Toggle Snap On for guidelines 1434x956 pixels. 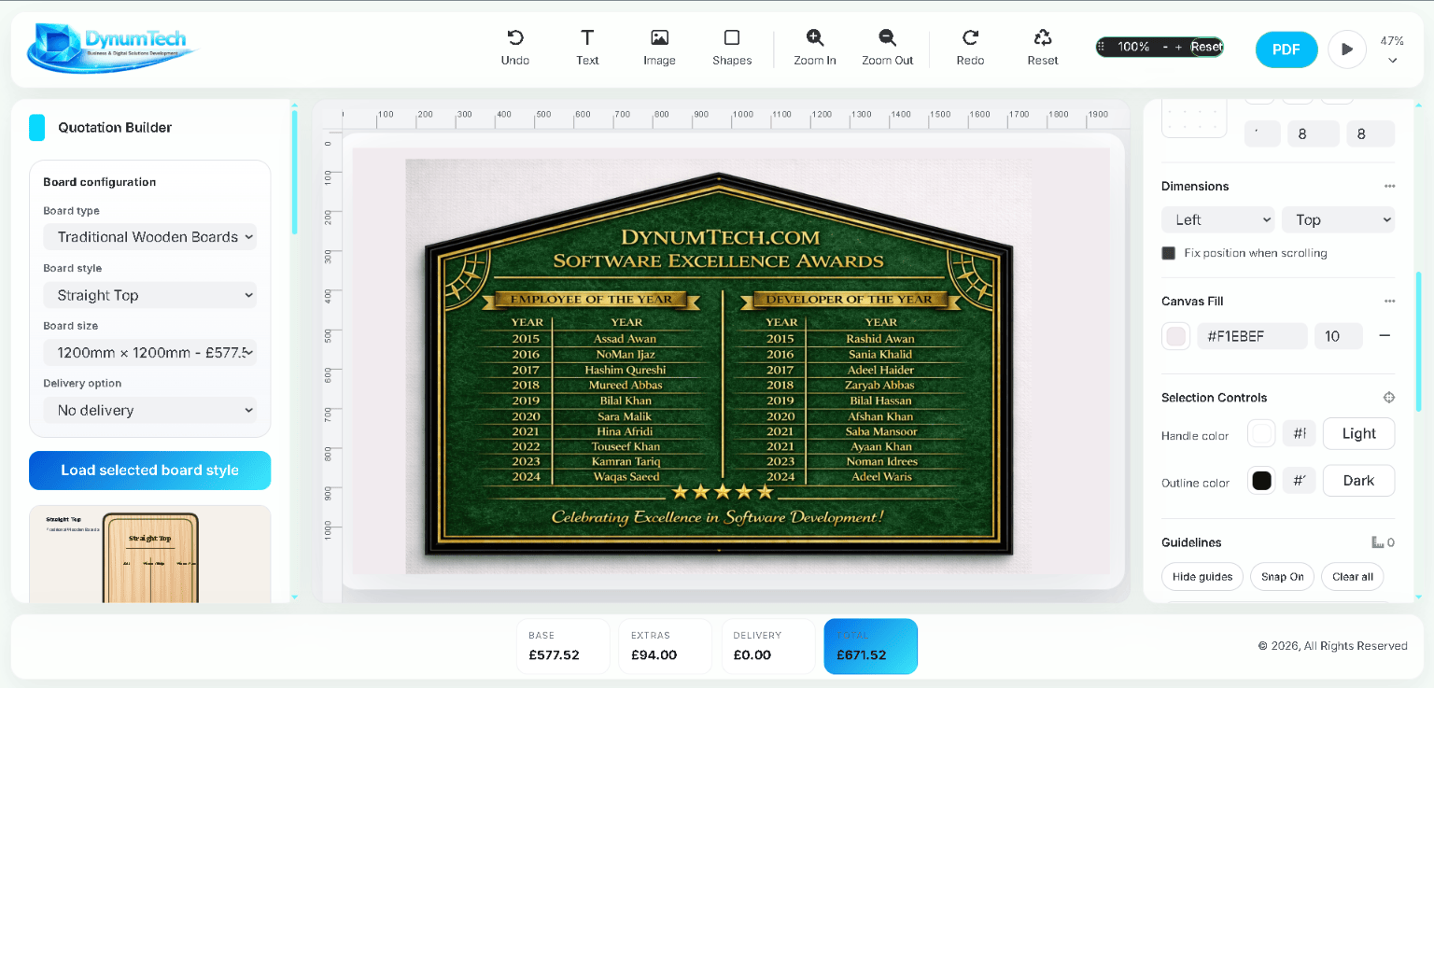click(x=1282, y=576)
